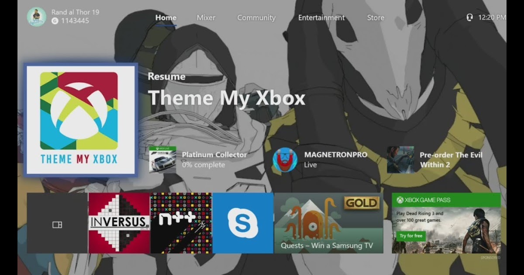
Task: Click the Play Dead Rising 3 ad text
Action: pos(420,217)
